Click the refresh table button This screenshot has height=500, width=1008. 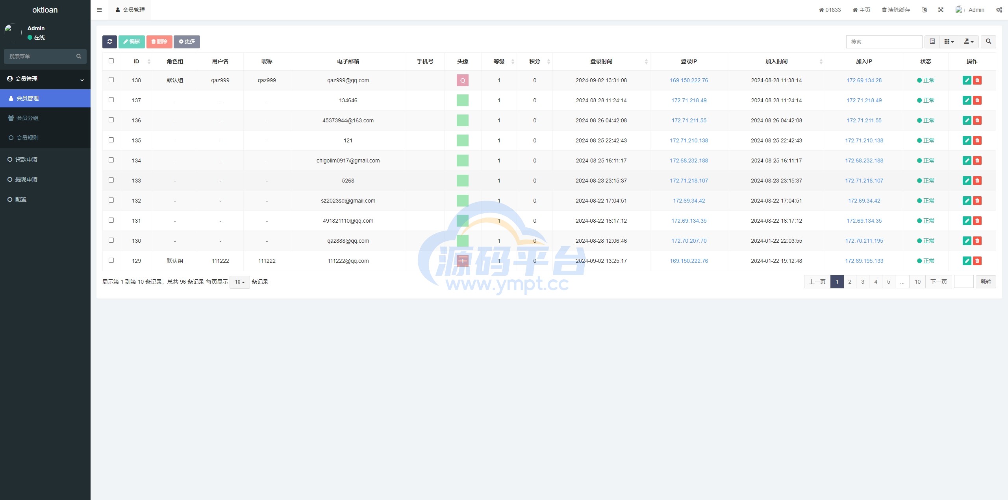[109, 42]
